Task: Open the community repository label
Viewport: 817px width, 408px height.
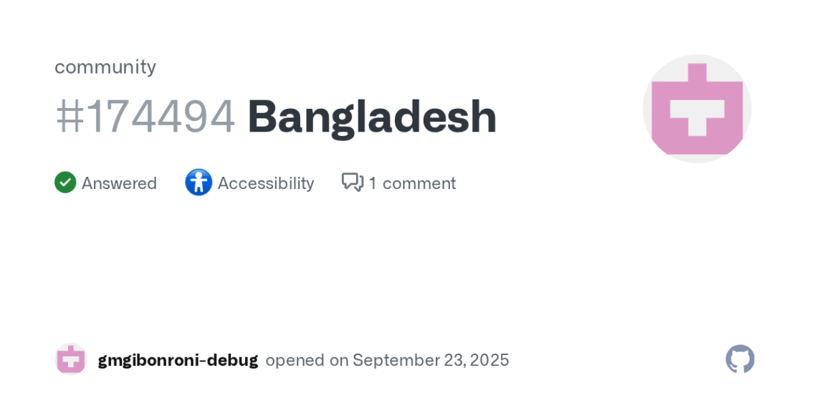Action: [105, 67]
